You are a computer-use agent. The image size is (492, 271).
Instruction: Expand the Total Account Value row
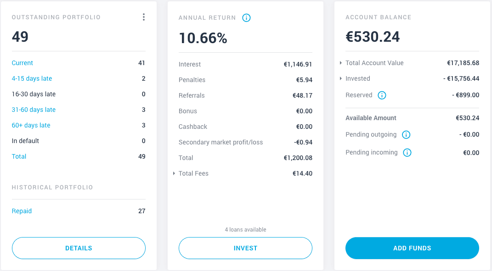[x=341, y=63]
